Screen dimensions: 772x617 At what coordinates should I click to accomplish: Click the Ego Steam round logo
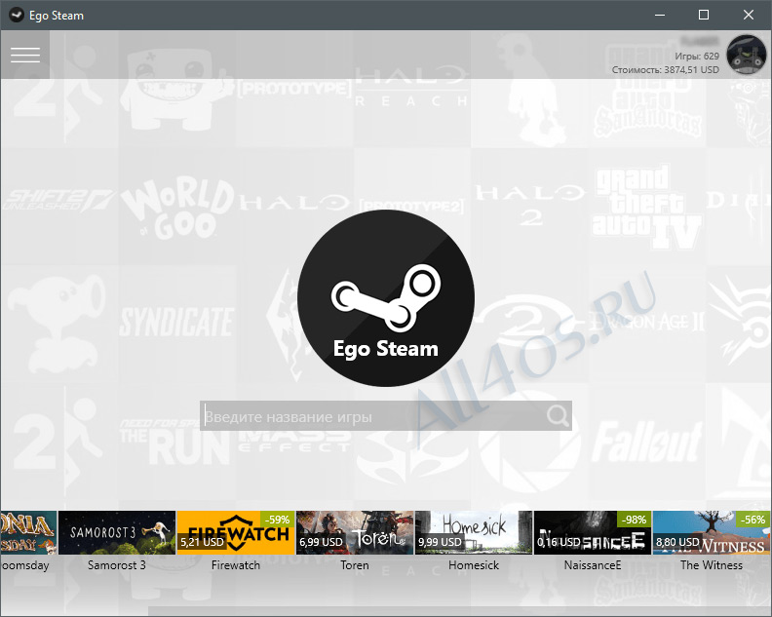[385, 298]
